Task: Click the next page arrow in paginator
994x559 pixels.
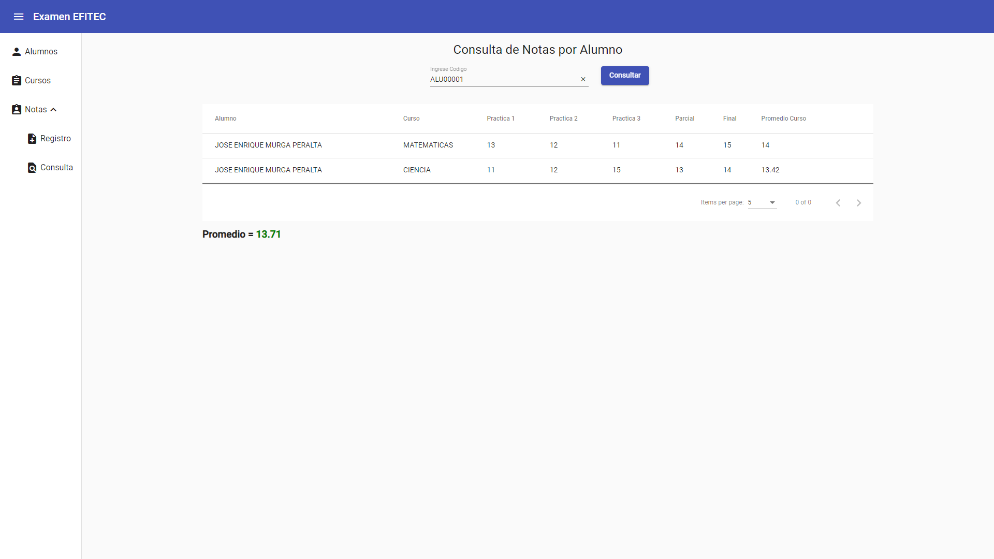Action: click(x=859, y=203)
